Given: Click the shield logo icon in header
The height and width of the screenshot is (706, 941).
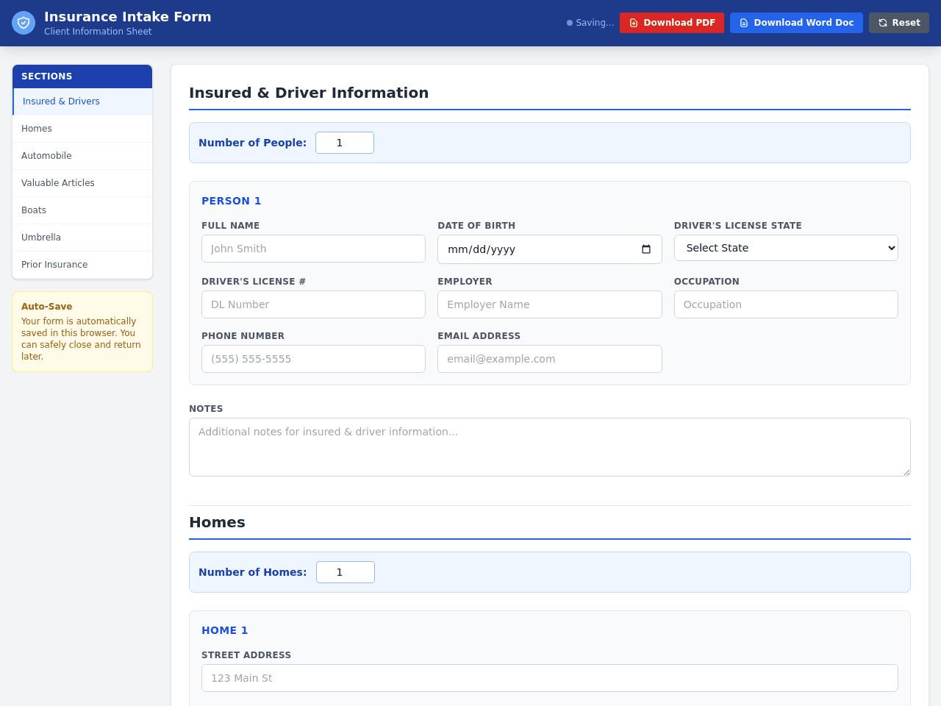Looking at the screenshot, I should click(24, 23).
